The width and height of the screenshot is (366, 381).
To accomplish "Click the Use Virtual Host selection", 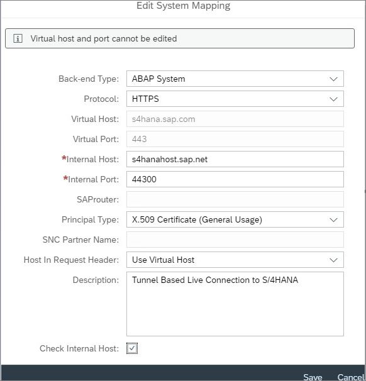I will (x=235, y=260).
